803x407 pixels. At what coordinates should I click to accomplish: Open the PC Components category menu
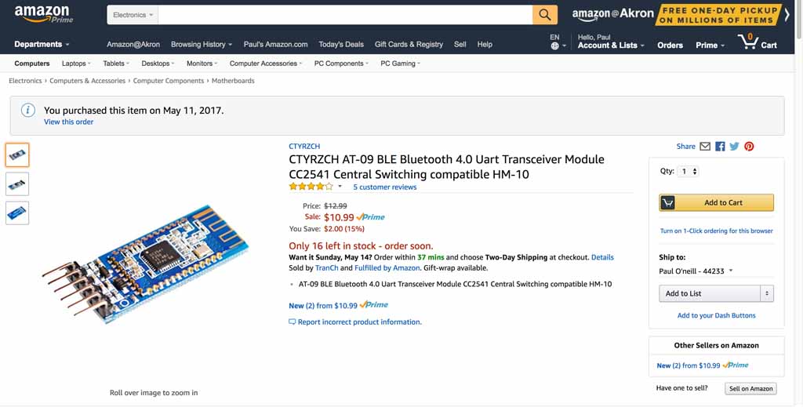pos(341,64)
